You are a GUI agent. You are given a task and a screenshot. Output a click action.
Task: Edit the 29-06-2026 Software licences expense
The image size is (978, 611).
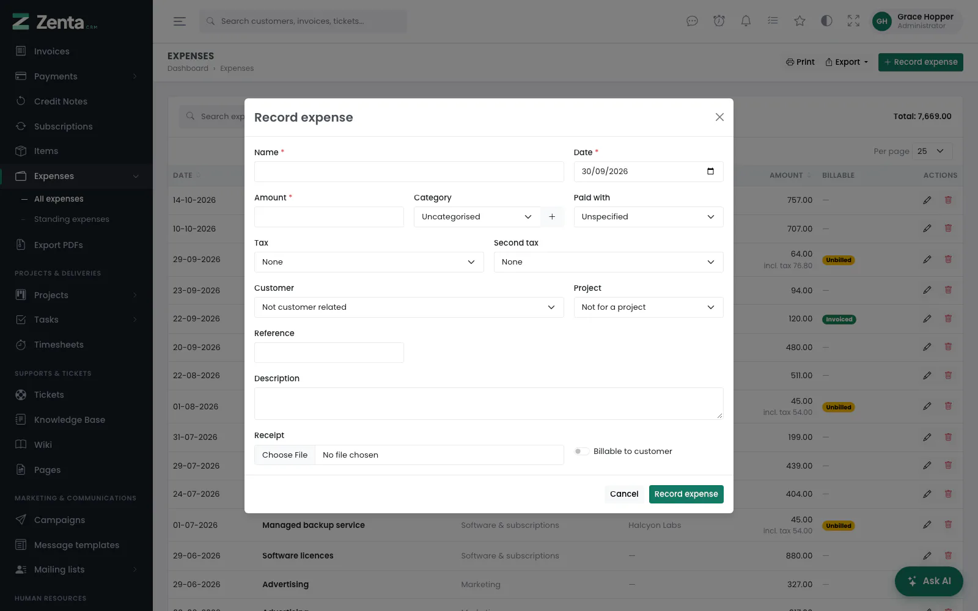[927, 556]
